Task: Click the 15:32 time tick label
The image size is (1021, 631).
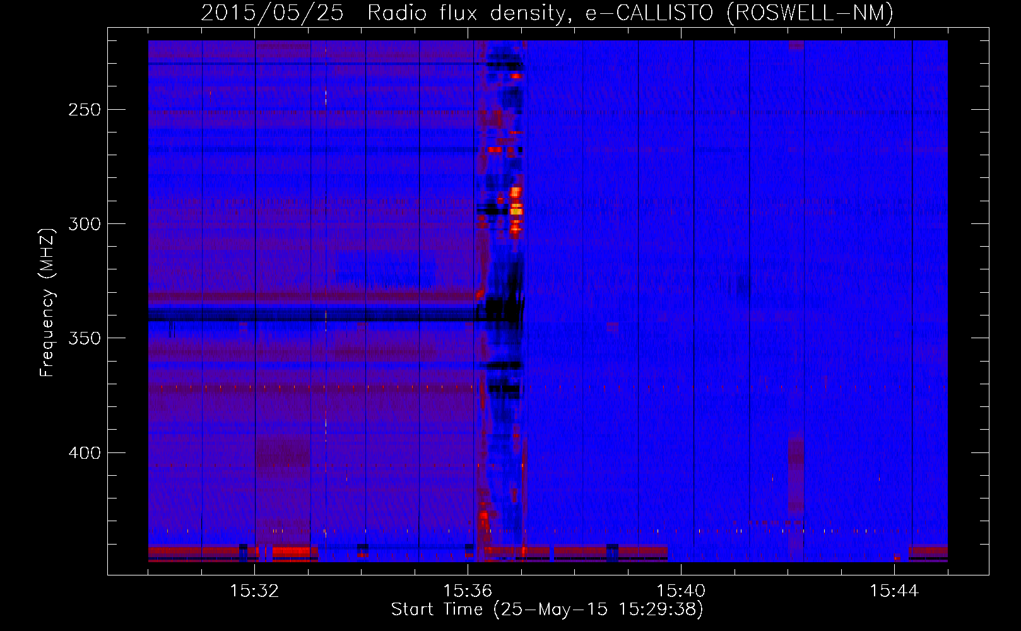Action: coord(254,591)
